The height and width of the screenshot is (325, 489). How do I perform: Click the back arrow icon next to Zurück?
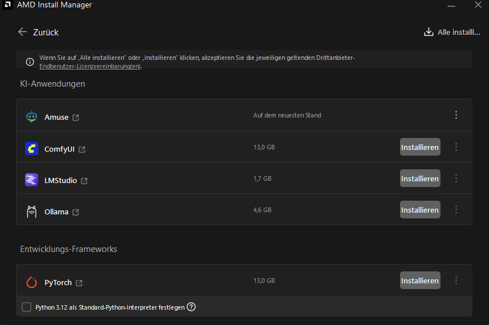point(22,32)
